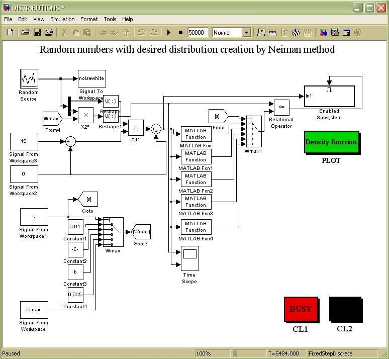389x359 pixels.
Task: Open the Tools menu
Action: pyautogui.click(x=110, y=19)
